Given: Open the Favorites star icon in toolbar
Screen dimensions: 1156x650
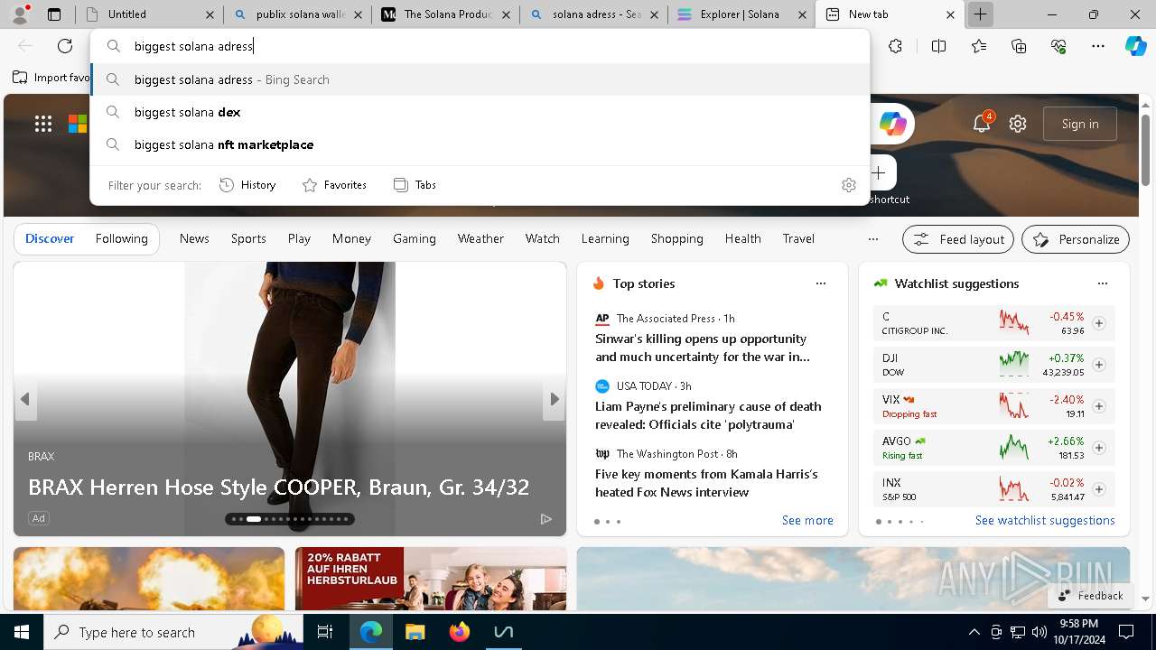Looking at the screenshot, I should pos(979,46).
